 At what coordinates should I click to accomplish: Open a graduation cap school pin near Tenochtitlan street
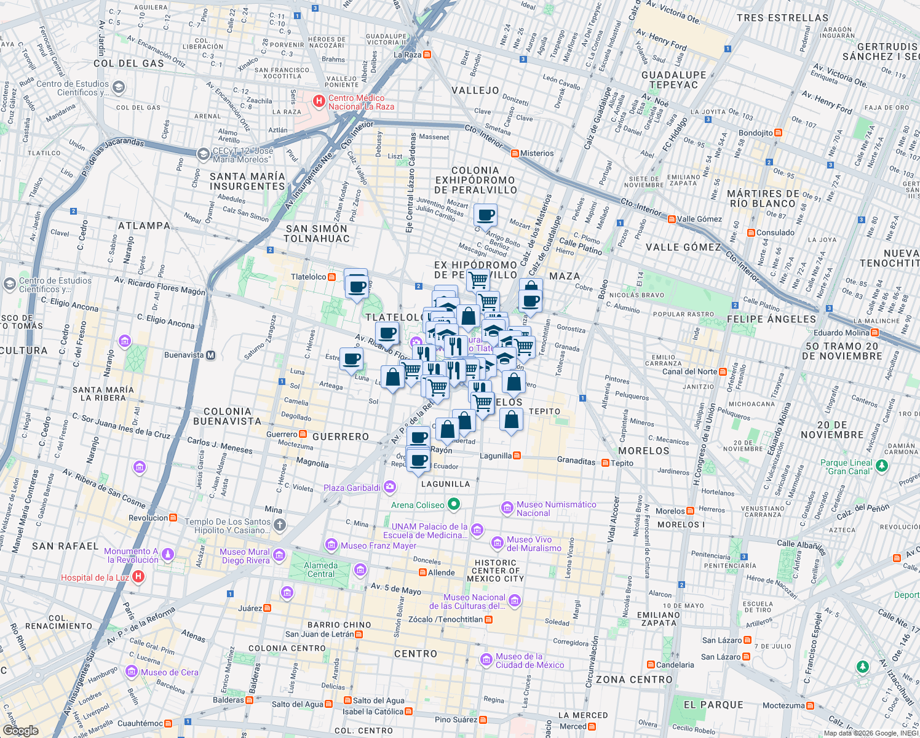pos(504,360)
